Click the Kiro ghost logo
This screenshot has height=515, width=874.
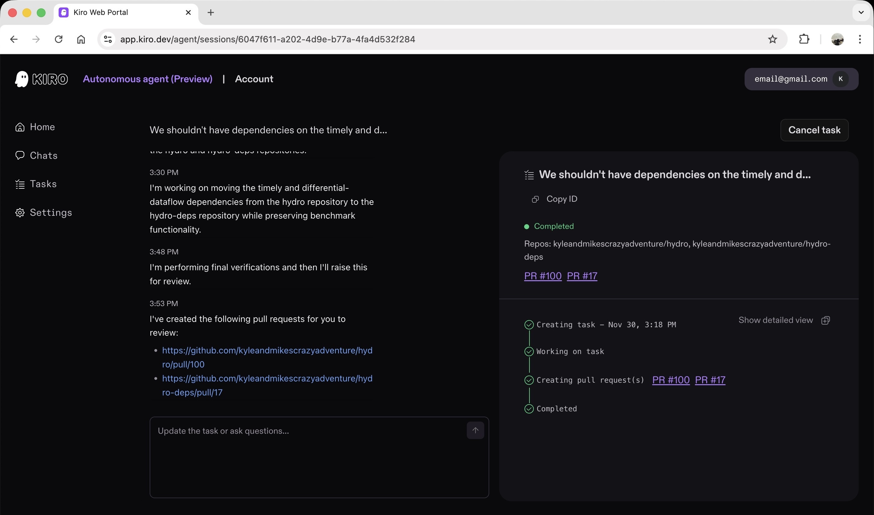point(22,79)
